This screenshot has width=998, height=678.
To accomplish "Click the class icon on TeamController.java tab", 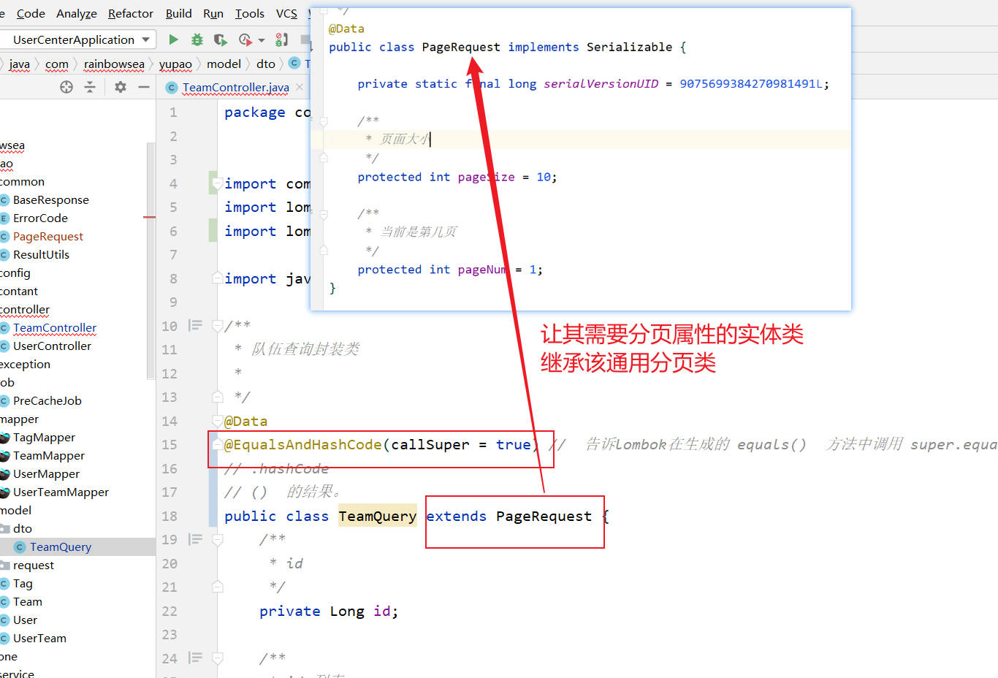I will pos(172,88).
